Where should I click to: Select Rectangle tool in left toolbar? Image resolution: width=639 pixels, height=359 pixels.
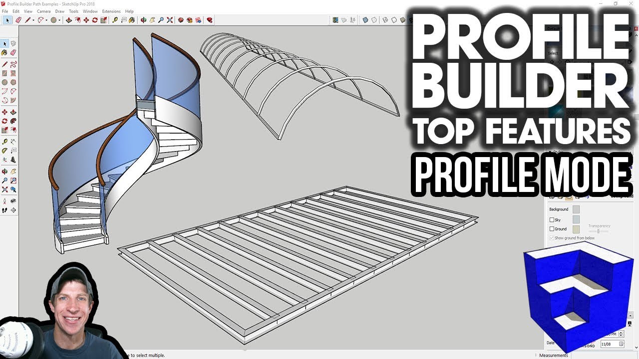tap(4, 73)
